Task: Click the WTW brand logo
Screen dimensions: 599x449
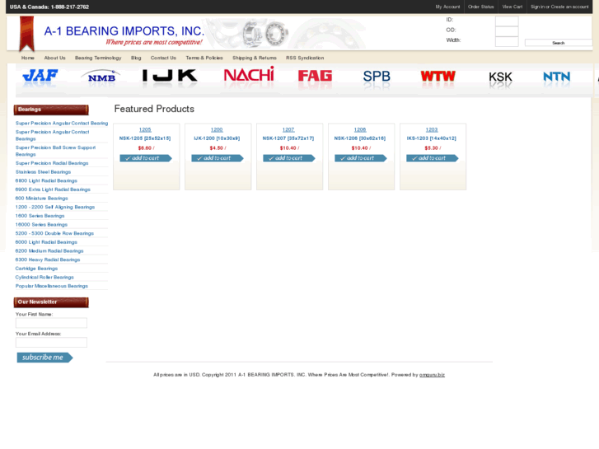Action: click(x=438, y=76)
